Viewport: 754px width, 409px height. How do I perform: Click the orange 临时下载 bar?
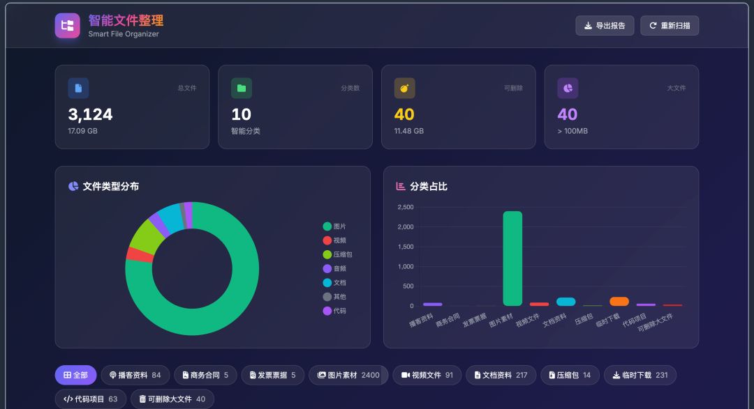click(619, 302)
